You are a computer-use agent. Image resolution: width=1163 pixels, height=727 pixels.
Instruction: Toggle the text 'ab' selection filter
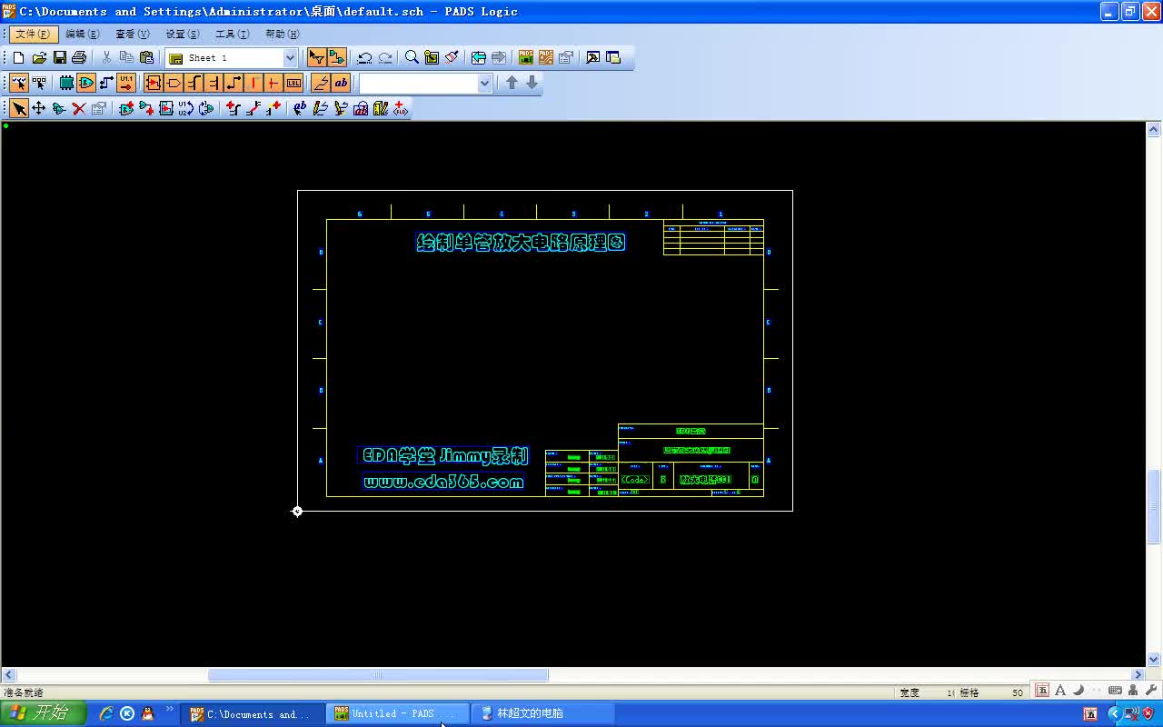point(341,83)
